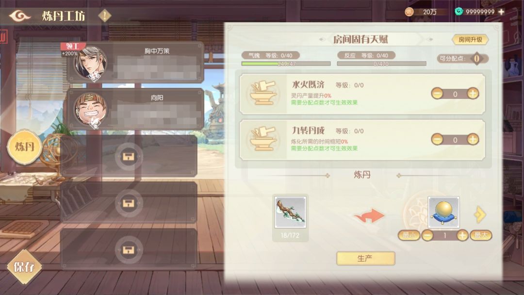Screen dimensions: 524x295
Task: Open the exclamation info diamond icon
Action: click(105, 16)
